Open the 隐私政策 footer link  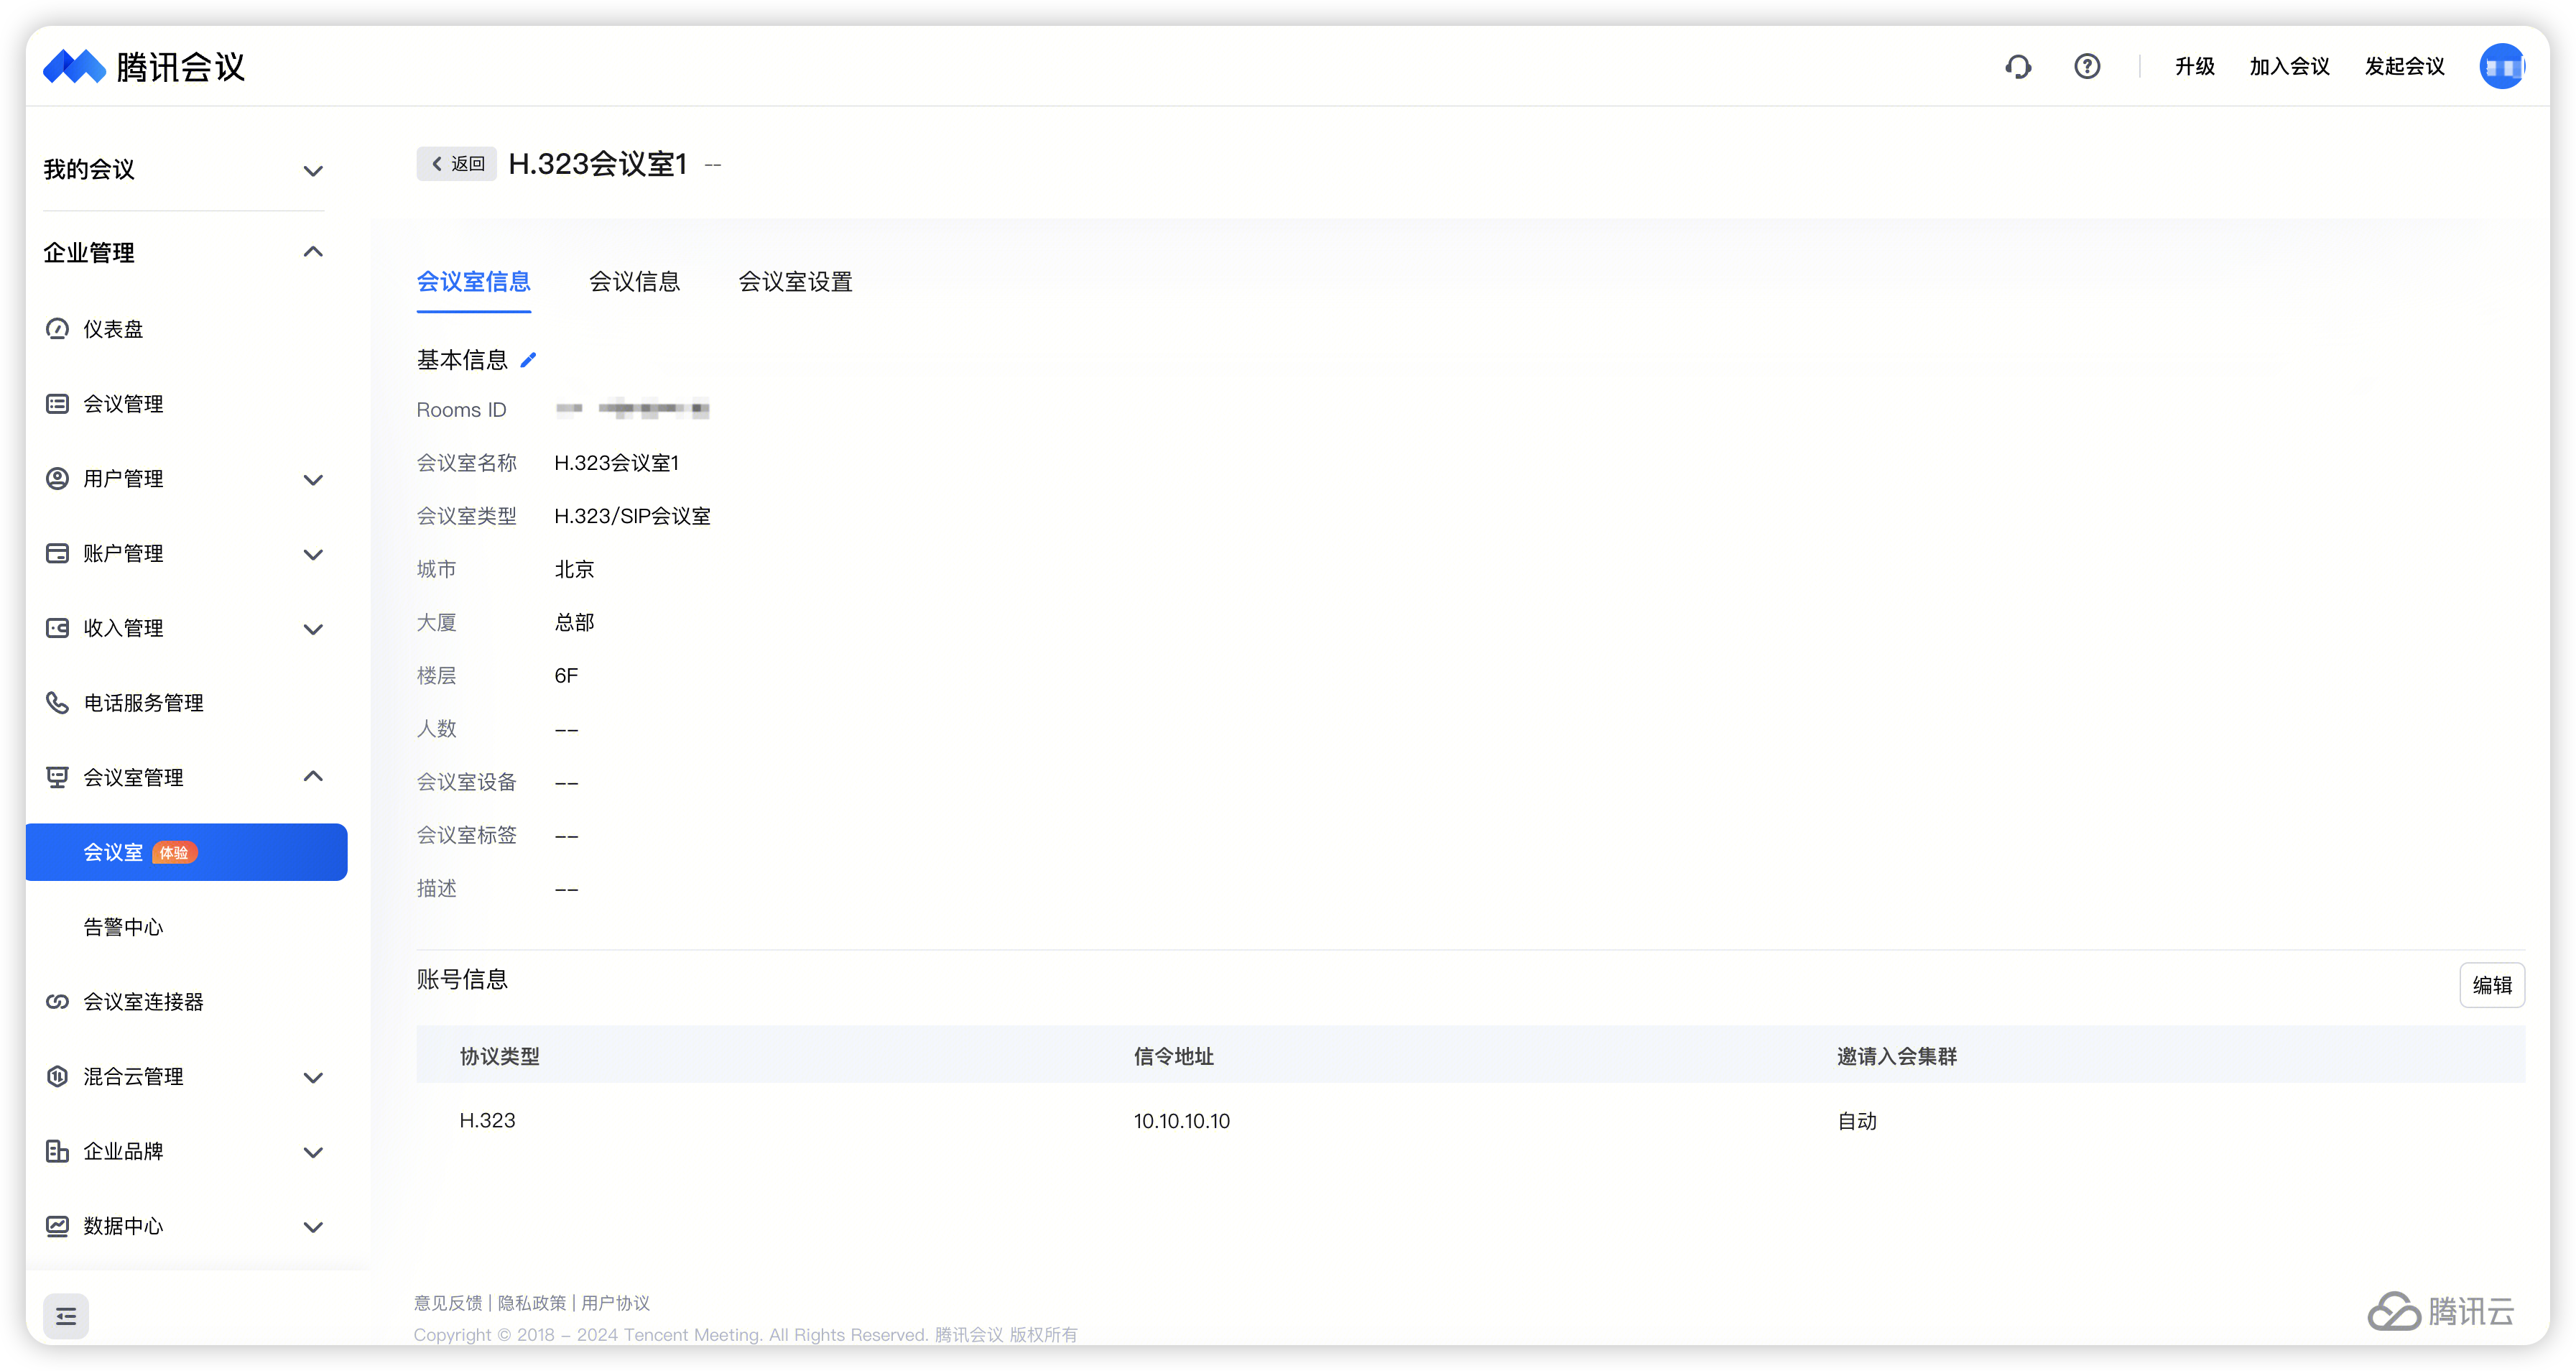(532, 1303)
